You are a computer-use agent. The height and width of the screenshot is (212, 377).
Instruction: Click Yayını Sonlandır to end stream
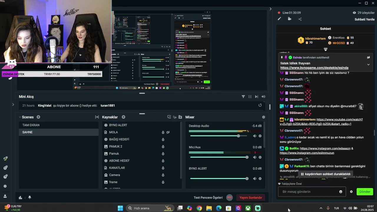pyautogui.click(x=251, y=198)
